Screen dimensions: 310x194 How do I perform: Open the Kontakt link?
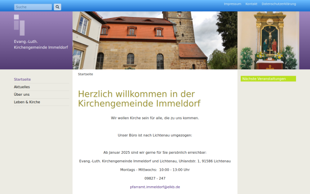[251, 4]
